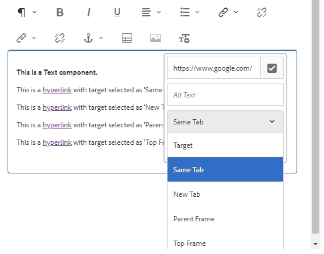The height and width of the screenshot is (254, 324).
Task: Apply link with the checkmark button
Action: (272, 68)
